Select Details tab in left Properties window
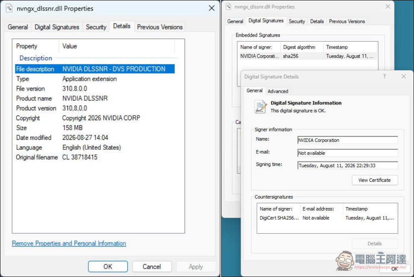Screen dimensions: 414x277 (122, 26)
